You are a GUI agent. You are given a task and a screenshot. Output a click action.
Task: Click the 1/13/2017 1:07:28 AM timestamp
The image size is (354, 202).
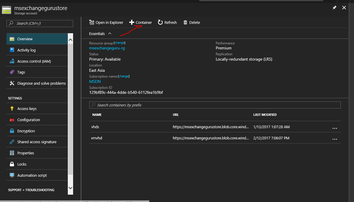(x=271, y=127)
